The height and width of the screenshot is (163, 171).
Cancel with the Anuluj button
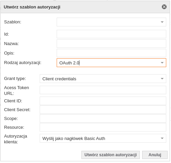click(x=155, y=155)
